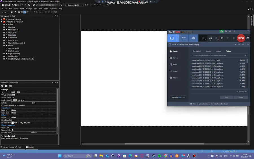Click the Save icon in Fusion toolbar
The width and height of the screenshot is (254, 159).
(8, 5)
